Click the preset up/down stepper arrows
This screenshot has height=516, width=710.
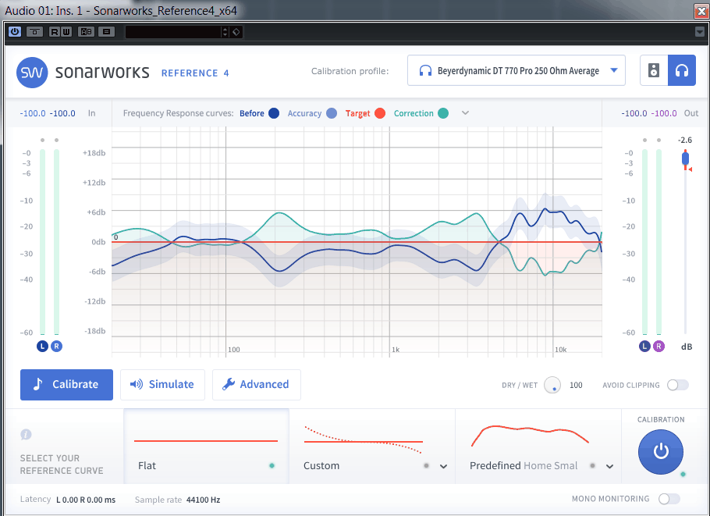click(x=225, y=32)
